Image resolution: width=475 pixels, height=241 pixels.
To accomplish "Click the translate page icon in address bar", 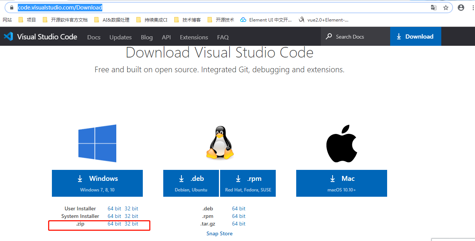I will click(434, 8).
